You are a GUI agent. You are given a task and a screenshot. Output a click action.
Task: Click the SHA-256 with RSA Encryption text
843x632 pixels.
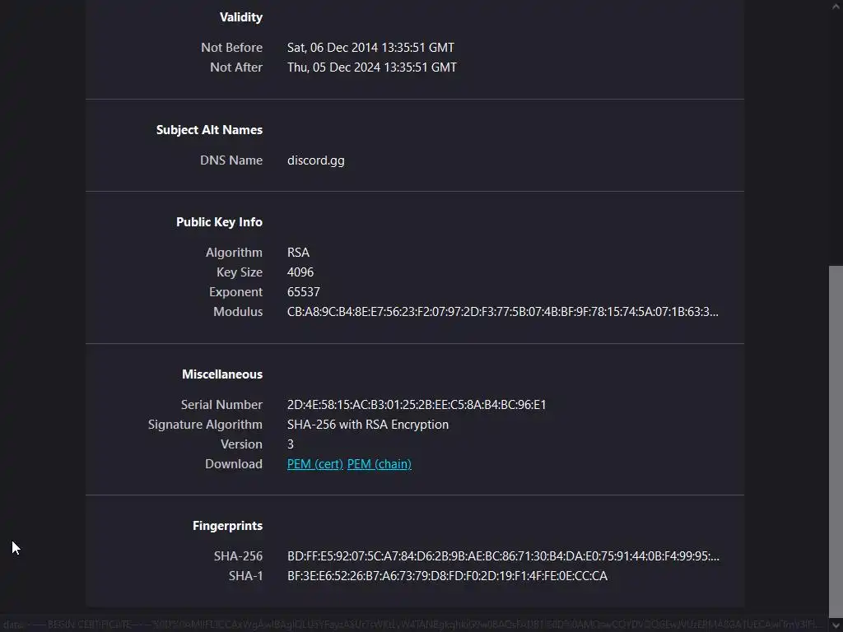click(x=367, y=425)
